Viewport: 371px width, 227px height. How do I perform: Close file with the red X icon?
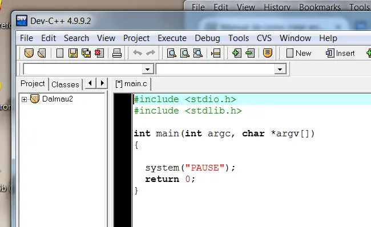[x=99, y=53]
